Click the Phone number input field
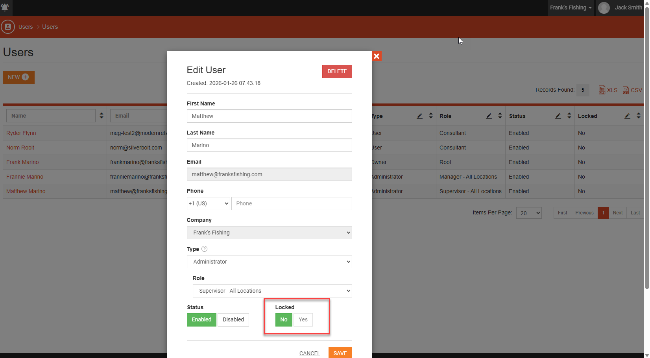The width and height of the screenshot is (650, 358). point(292,203)
